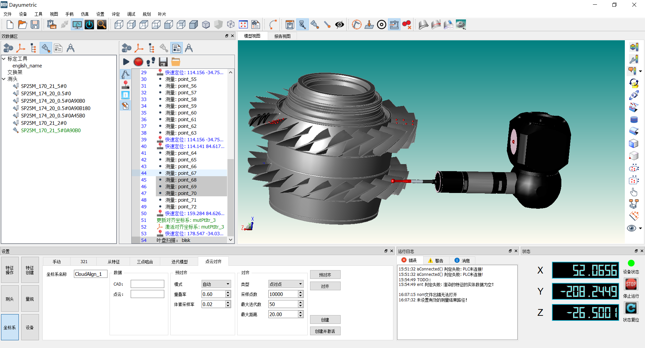The height and width of the screenshot is (348, 645).
Task: Click the power button toolbar icon
Action: tap(89, 24)
